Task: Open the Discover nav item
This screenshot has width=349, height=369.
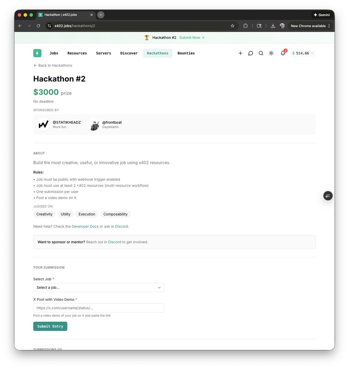Action: tap(129, 53)
